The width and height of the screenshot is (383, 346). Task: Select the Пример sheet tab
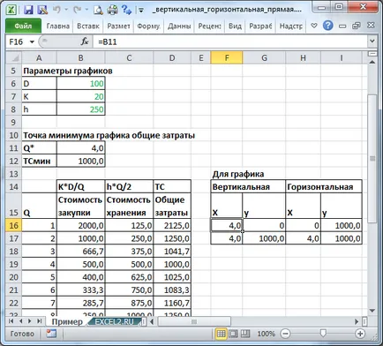coord(67,321)
